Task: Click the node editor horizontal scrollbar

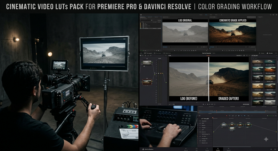Action: (231, 147)
